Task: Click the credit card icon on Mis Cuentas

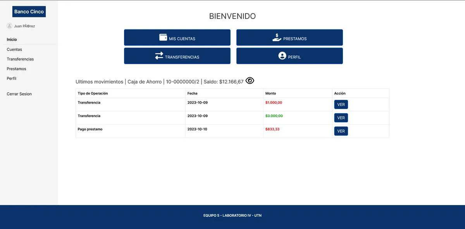Action: pos(163,37)
